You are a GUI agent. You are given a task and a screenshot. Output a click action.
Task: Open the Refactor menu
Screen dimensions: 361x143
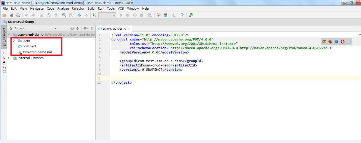(x=78, y=8)
